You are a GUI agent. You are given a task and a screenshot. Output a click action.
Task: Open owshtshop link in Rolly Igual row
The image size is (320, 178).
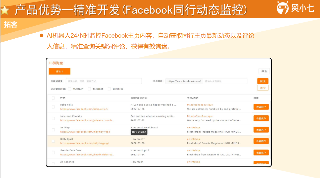click(x=193, y=139)
